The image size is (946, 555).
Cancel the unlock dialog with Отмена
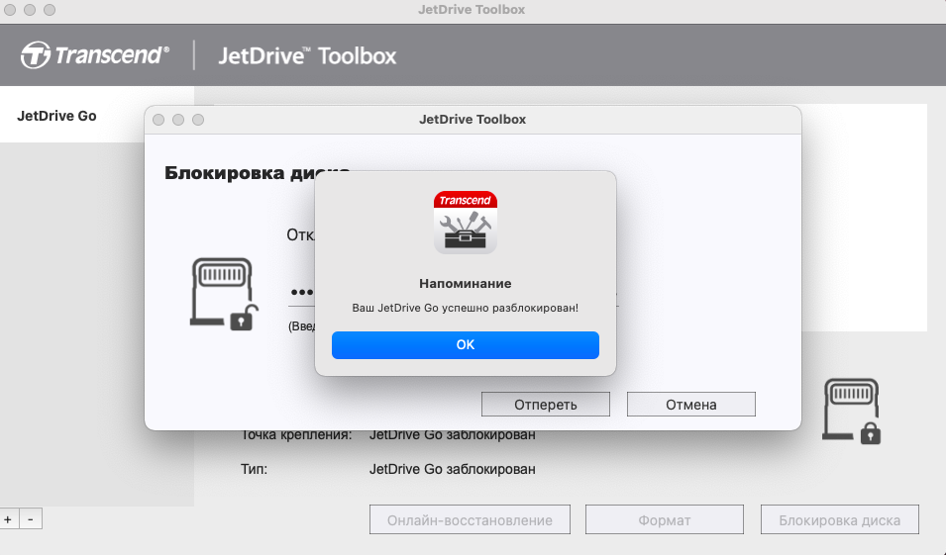pyautogui.click(x=690, y=405)
